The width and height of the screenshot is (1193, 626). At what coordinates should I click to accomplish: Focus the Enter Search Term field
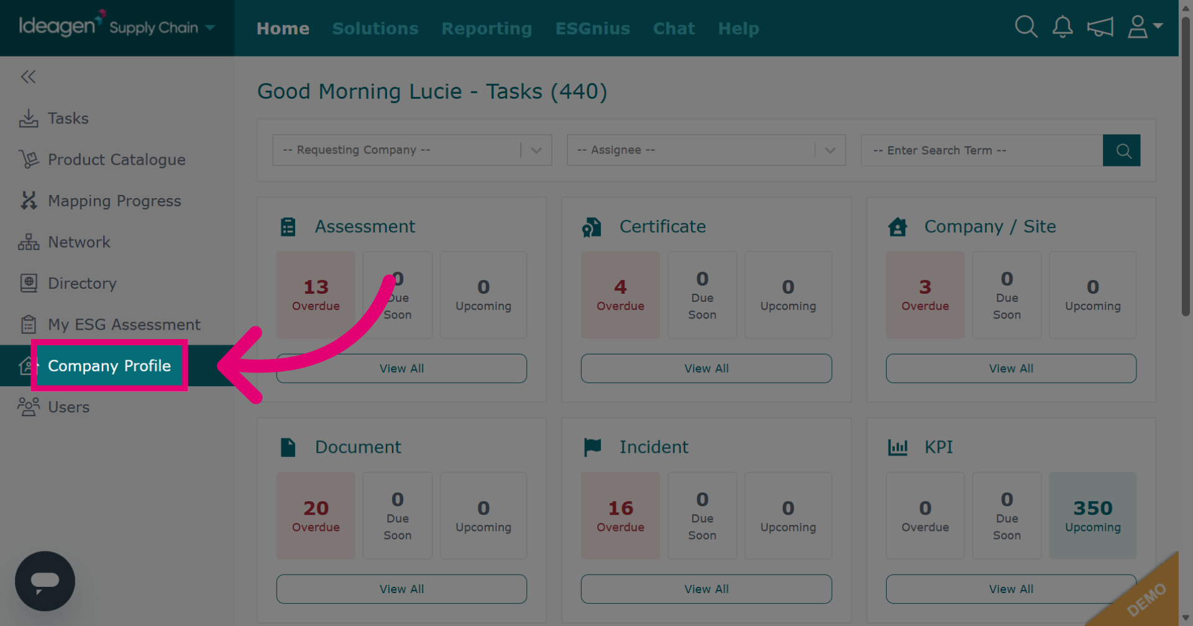(x=982, y=150)
